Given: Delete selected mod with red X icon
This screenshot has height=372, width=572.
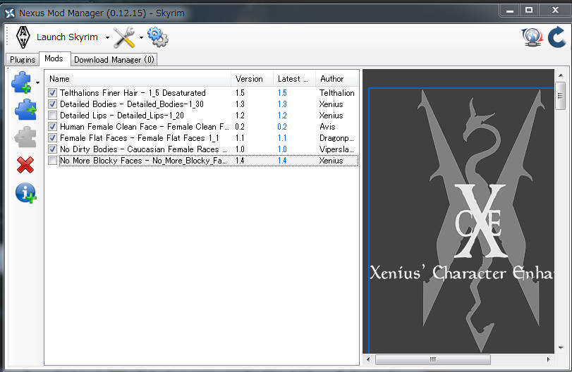Looking at the screenshot, I should pyautogui.click(x=25, y=165).
